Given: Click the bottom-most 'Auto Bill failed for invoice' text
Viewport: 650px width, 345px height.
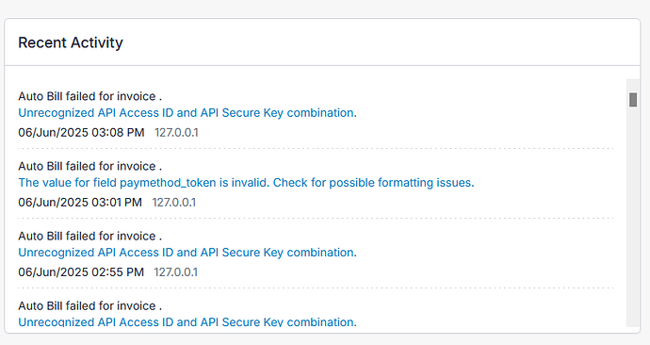Looking at the screenshot, I should point(89,305).
